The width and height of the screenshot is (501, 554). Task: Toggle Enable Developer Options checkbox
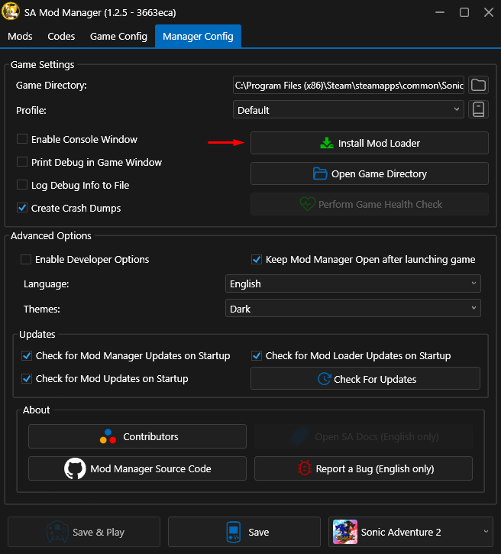26,260
